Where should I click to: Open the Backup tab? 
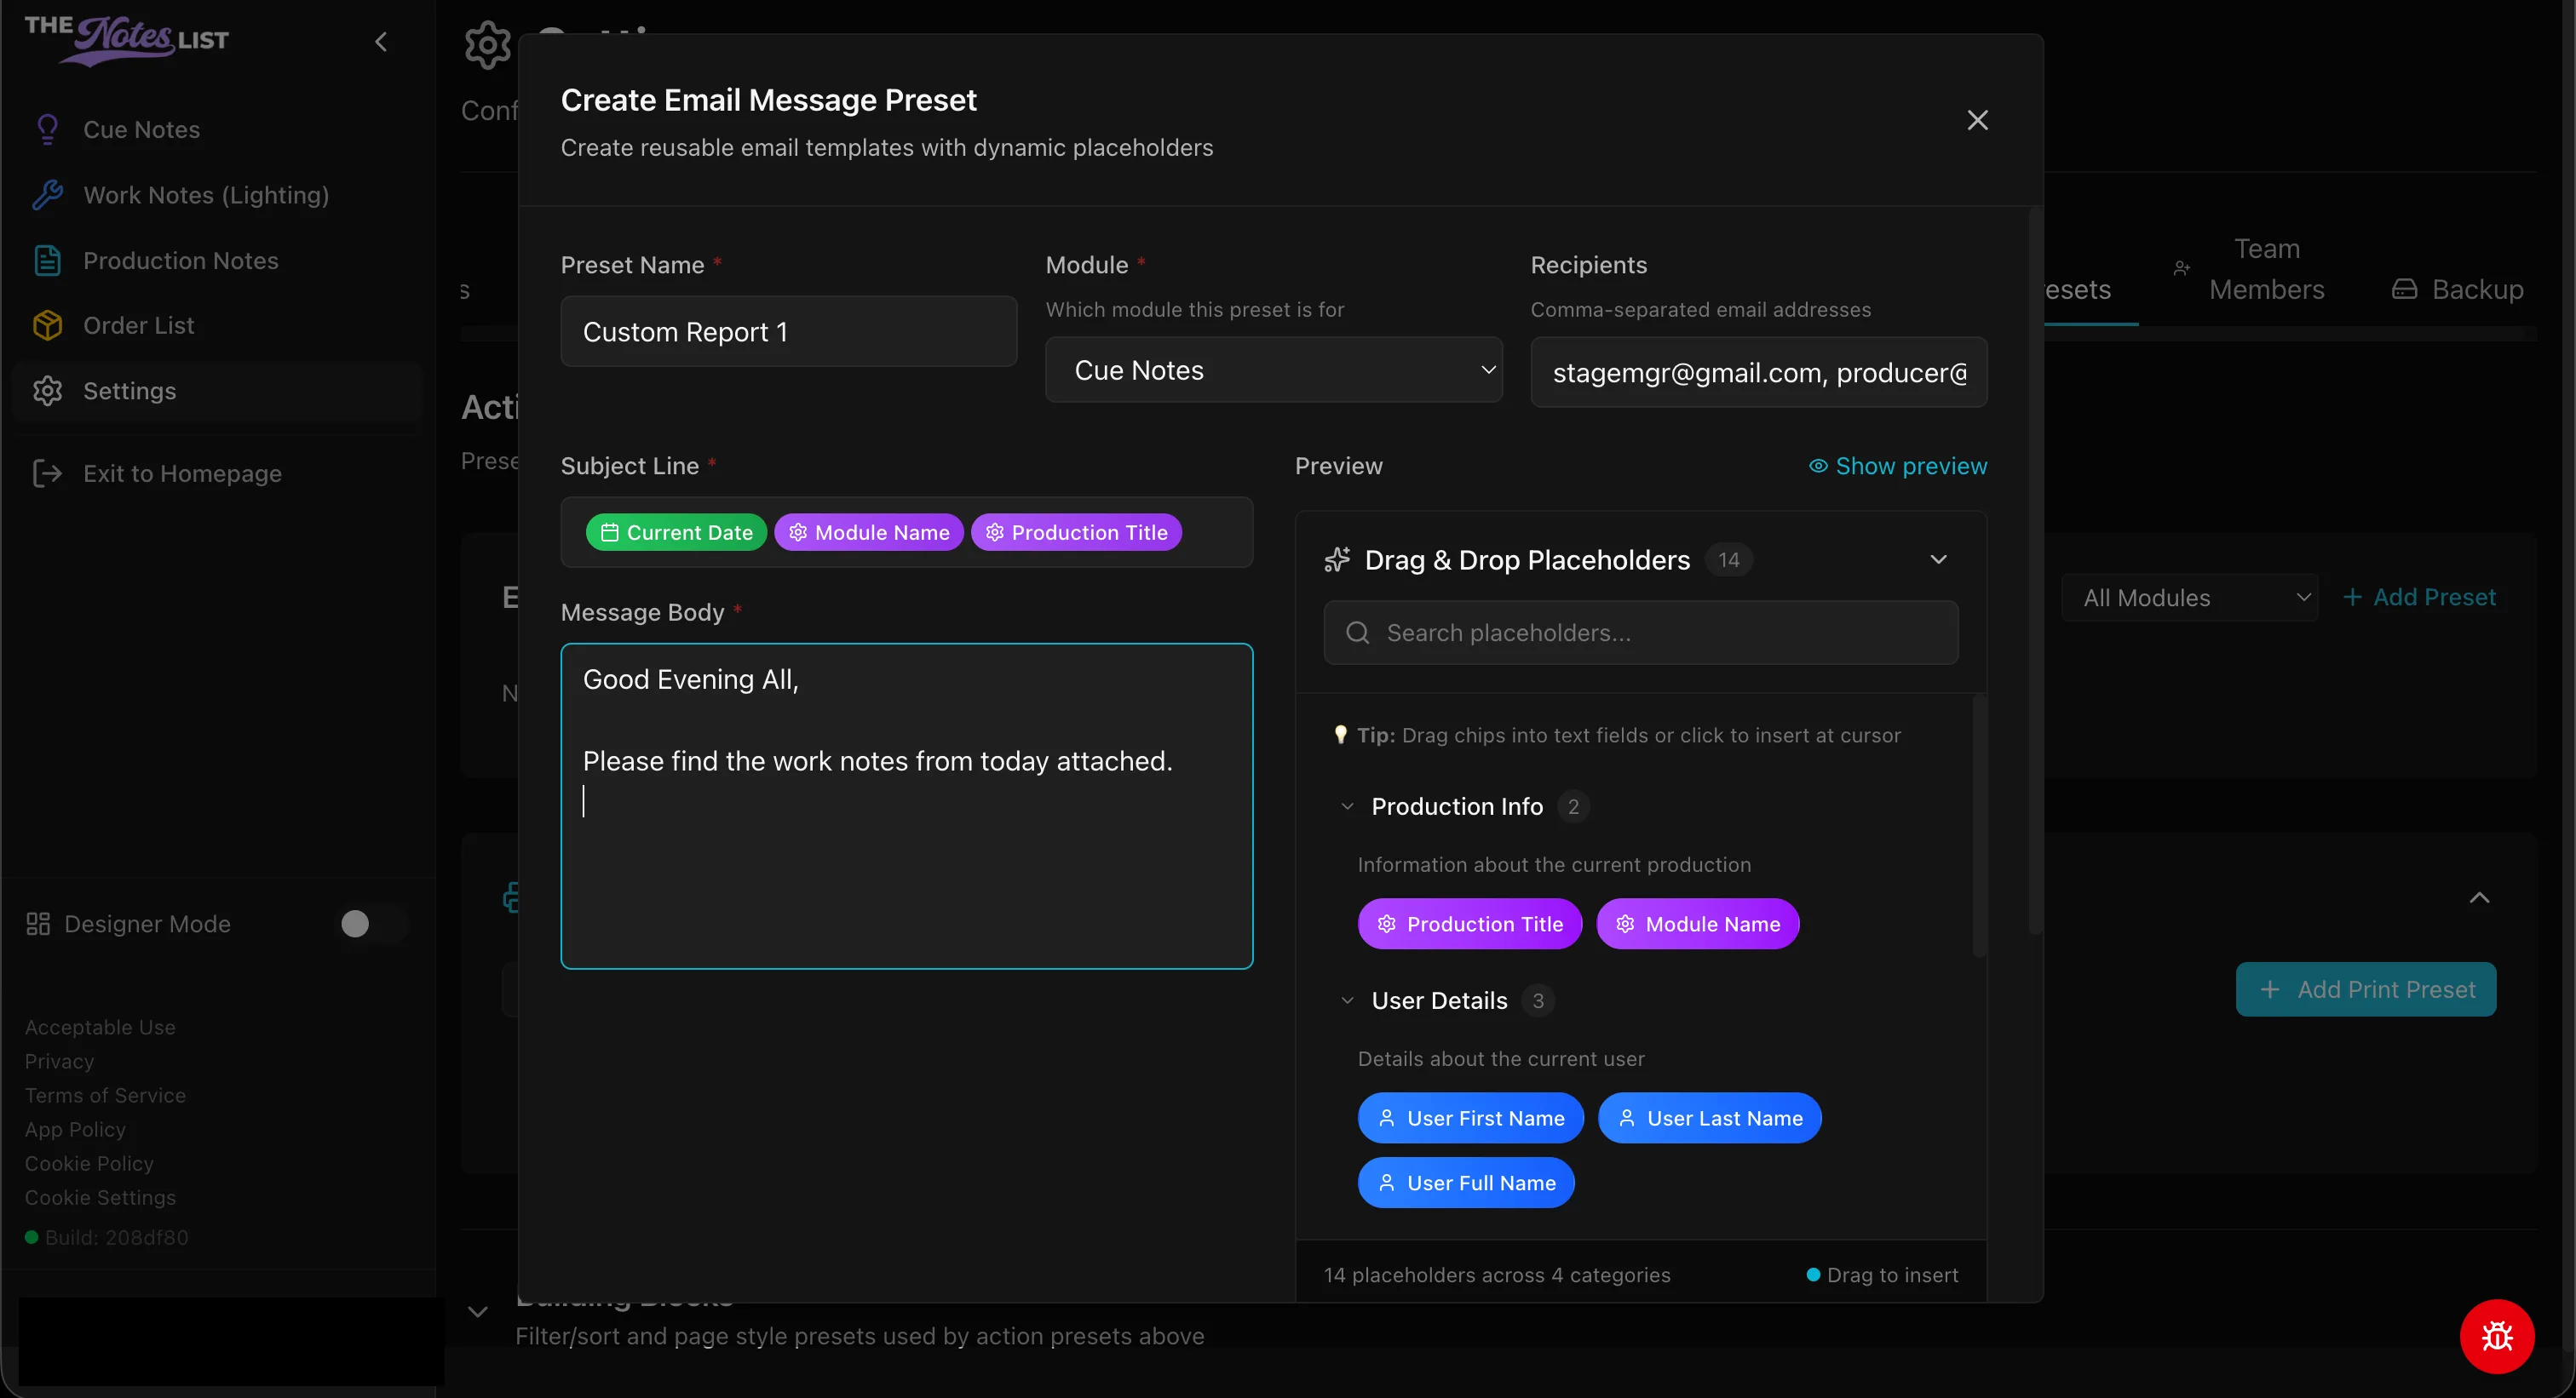2457,289
